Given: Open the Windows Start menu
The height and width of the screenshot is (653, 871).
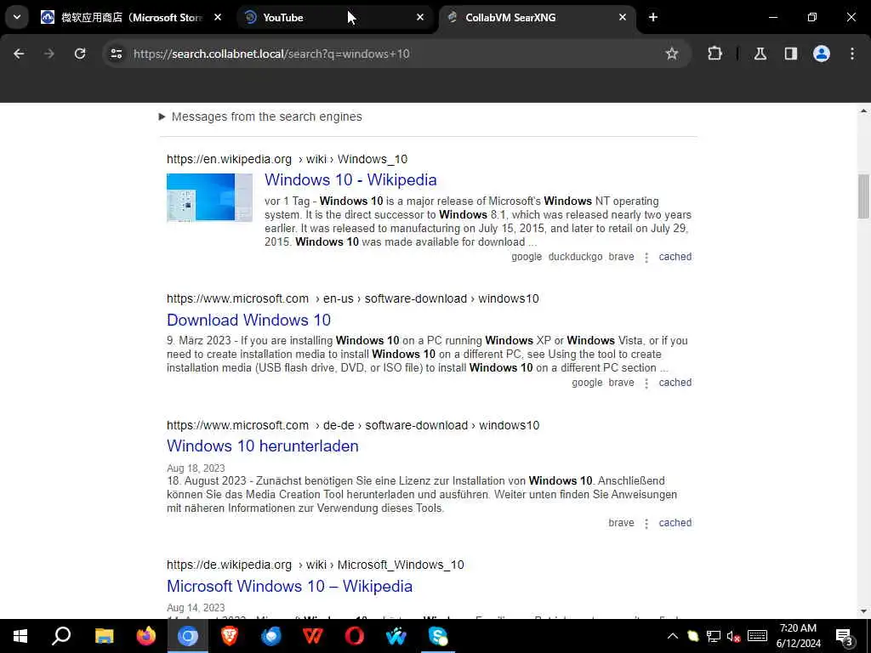Looking at the screenshot, I should pyautogui.click(x=20, y=636).
